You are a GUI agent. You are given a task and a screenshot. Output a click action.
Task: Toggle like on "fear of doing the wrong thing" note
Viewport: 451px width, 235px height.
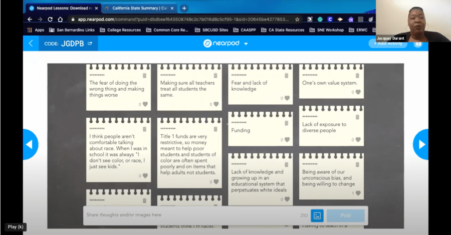click(x=145, y=104)
